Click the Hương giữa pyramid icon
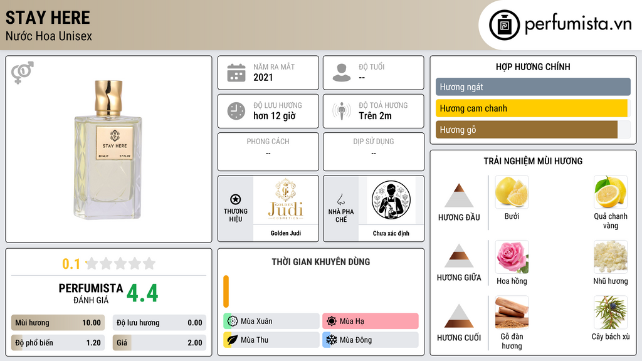The width and height of the screenshot is (642, 361). (459, 256)
